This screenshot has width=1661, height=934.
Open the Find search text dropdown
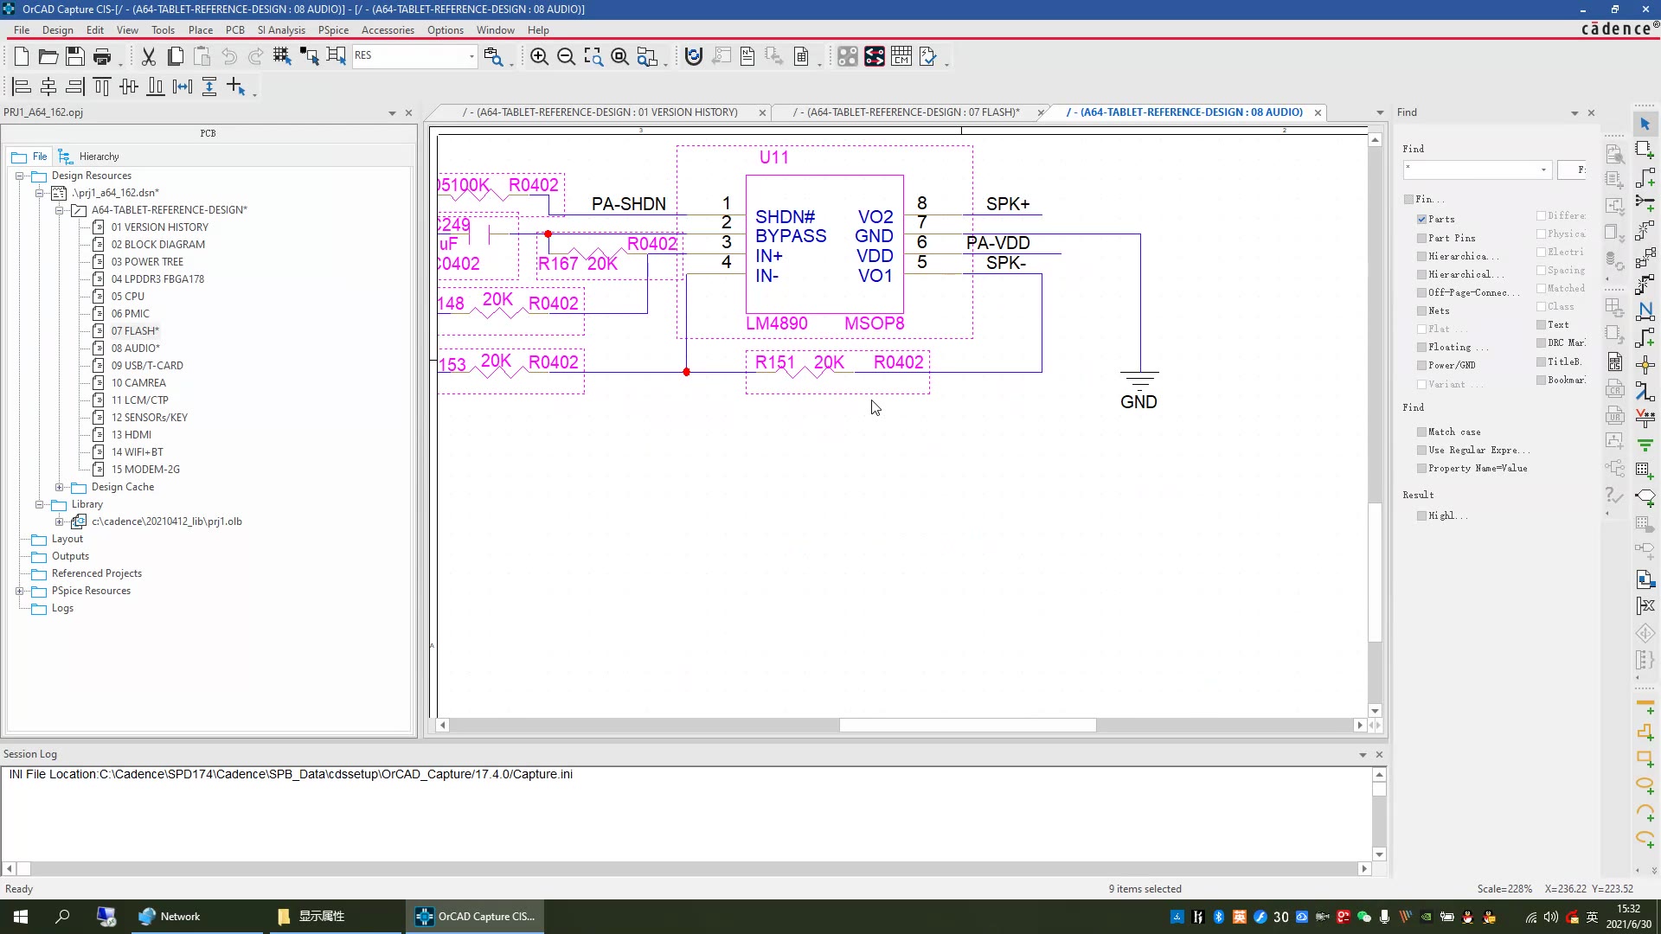(x=1543, y=170)
